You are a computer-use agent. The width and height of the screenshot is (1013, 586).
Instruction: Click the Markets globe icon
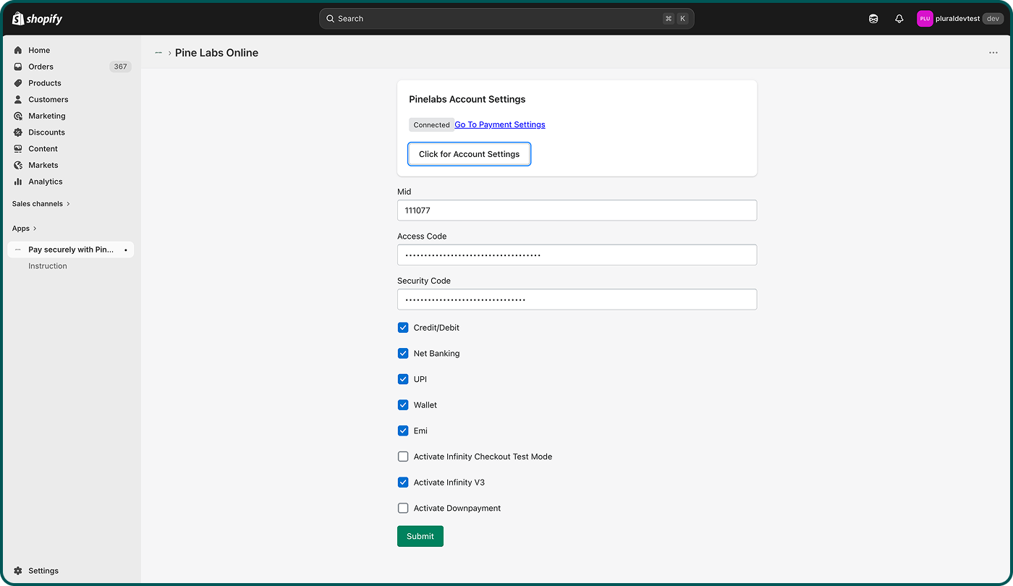[x=18, y=166]
